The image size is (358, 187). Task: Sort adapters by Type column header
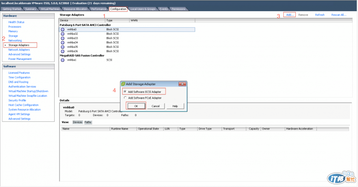tap(117, 21)
